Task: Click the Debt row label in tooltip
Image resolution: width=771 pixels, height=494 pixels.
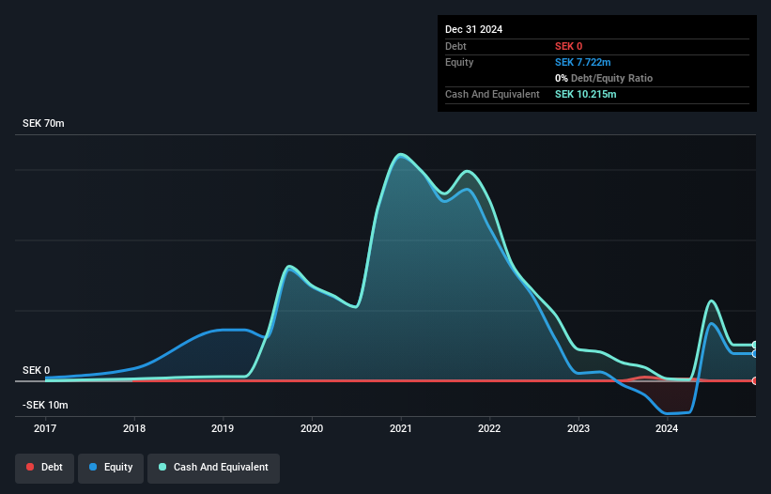Action: pos(455,46)
